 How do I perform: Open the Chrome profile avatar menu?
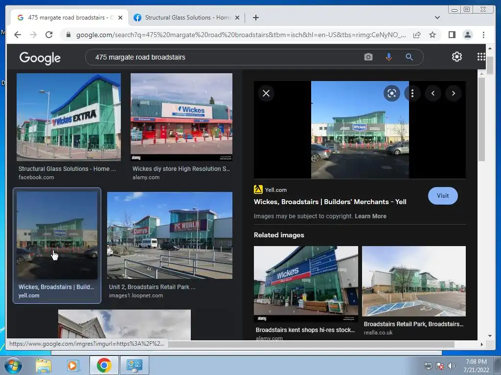click(x=467, y=35)
